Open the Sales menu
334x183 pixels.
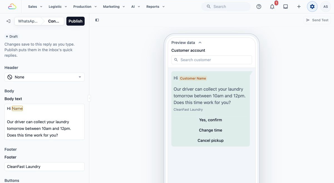[35, 6]
